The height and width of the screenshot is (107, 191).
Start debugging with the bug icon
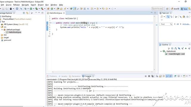point(25,9)
